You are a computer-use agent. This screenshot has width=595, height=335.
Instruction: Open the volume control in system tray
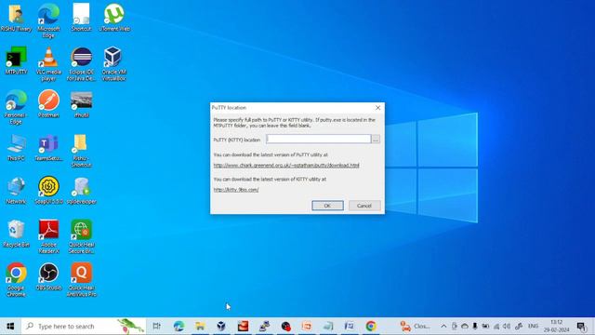point(507,326)
